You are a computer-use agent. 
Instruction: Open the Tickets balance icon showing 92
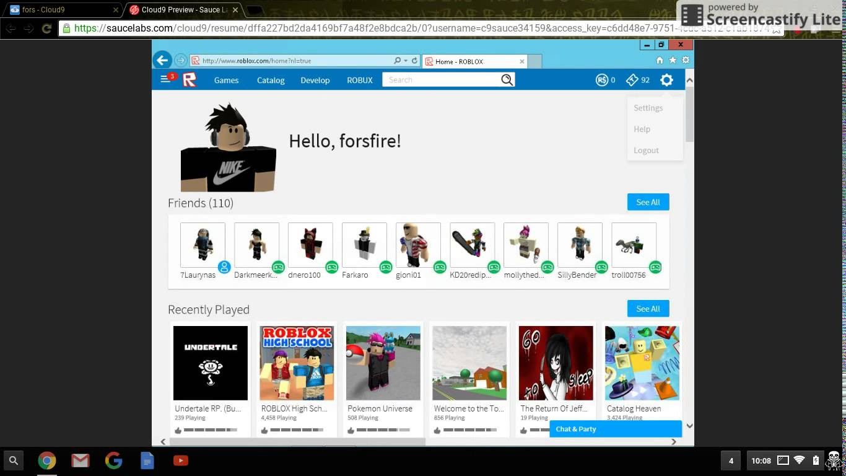point(632,80)
